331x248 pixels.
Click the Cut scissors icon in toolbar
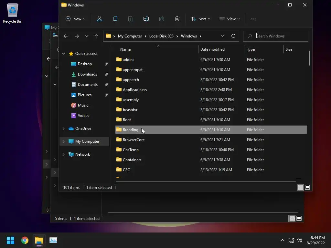coord(100,19)
